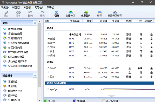The width and height of the screenshot is (155, 102).
Task: Choose 删除所有分区 under disk operations
Action: pyautogui.click(x=13, y=91)
